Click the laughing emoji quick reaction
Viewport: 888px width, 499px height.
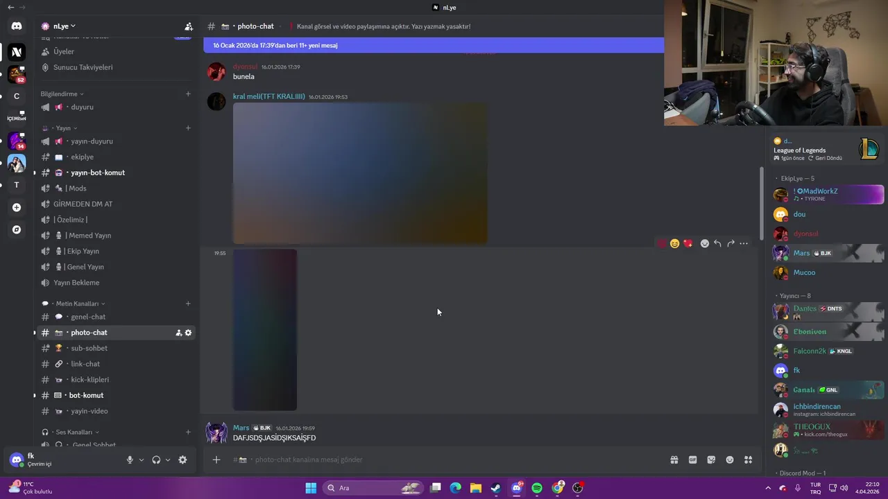tap(674, 243)
